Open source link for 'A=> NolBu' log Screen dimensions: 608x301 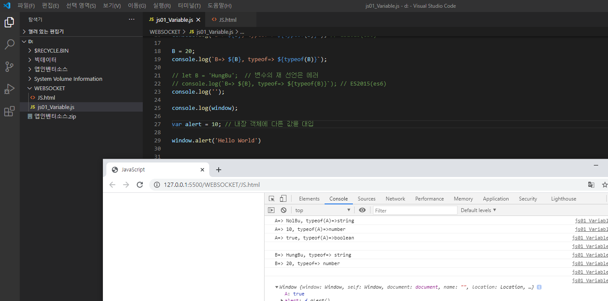pyautogui.click(x=591, y=221)
